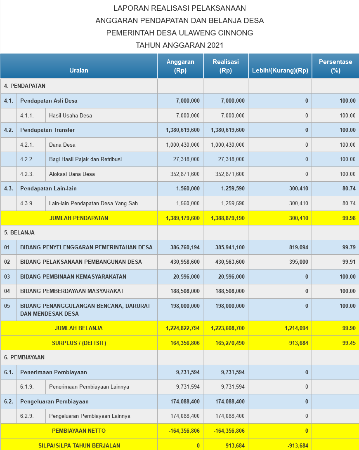Click BIDANG PELAKSANAAN PEMBANGUNAN DESA label
The height and width of the screenshot is (450, 359).
pos(81,262)
